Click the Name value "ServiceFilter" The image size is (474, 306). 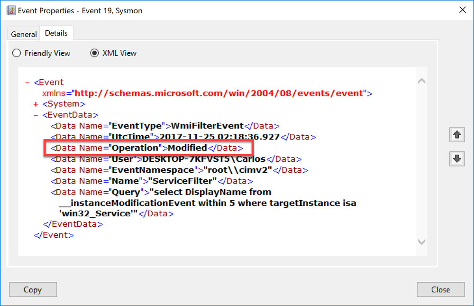182,181
